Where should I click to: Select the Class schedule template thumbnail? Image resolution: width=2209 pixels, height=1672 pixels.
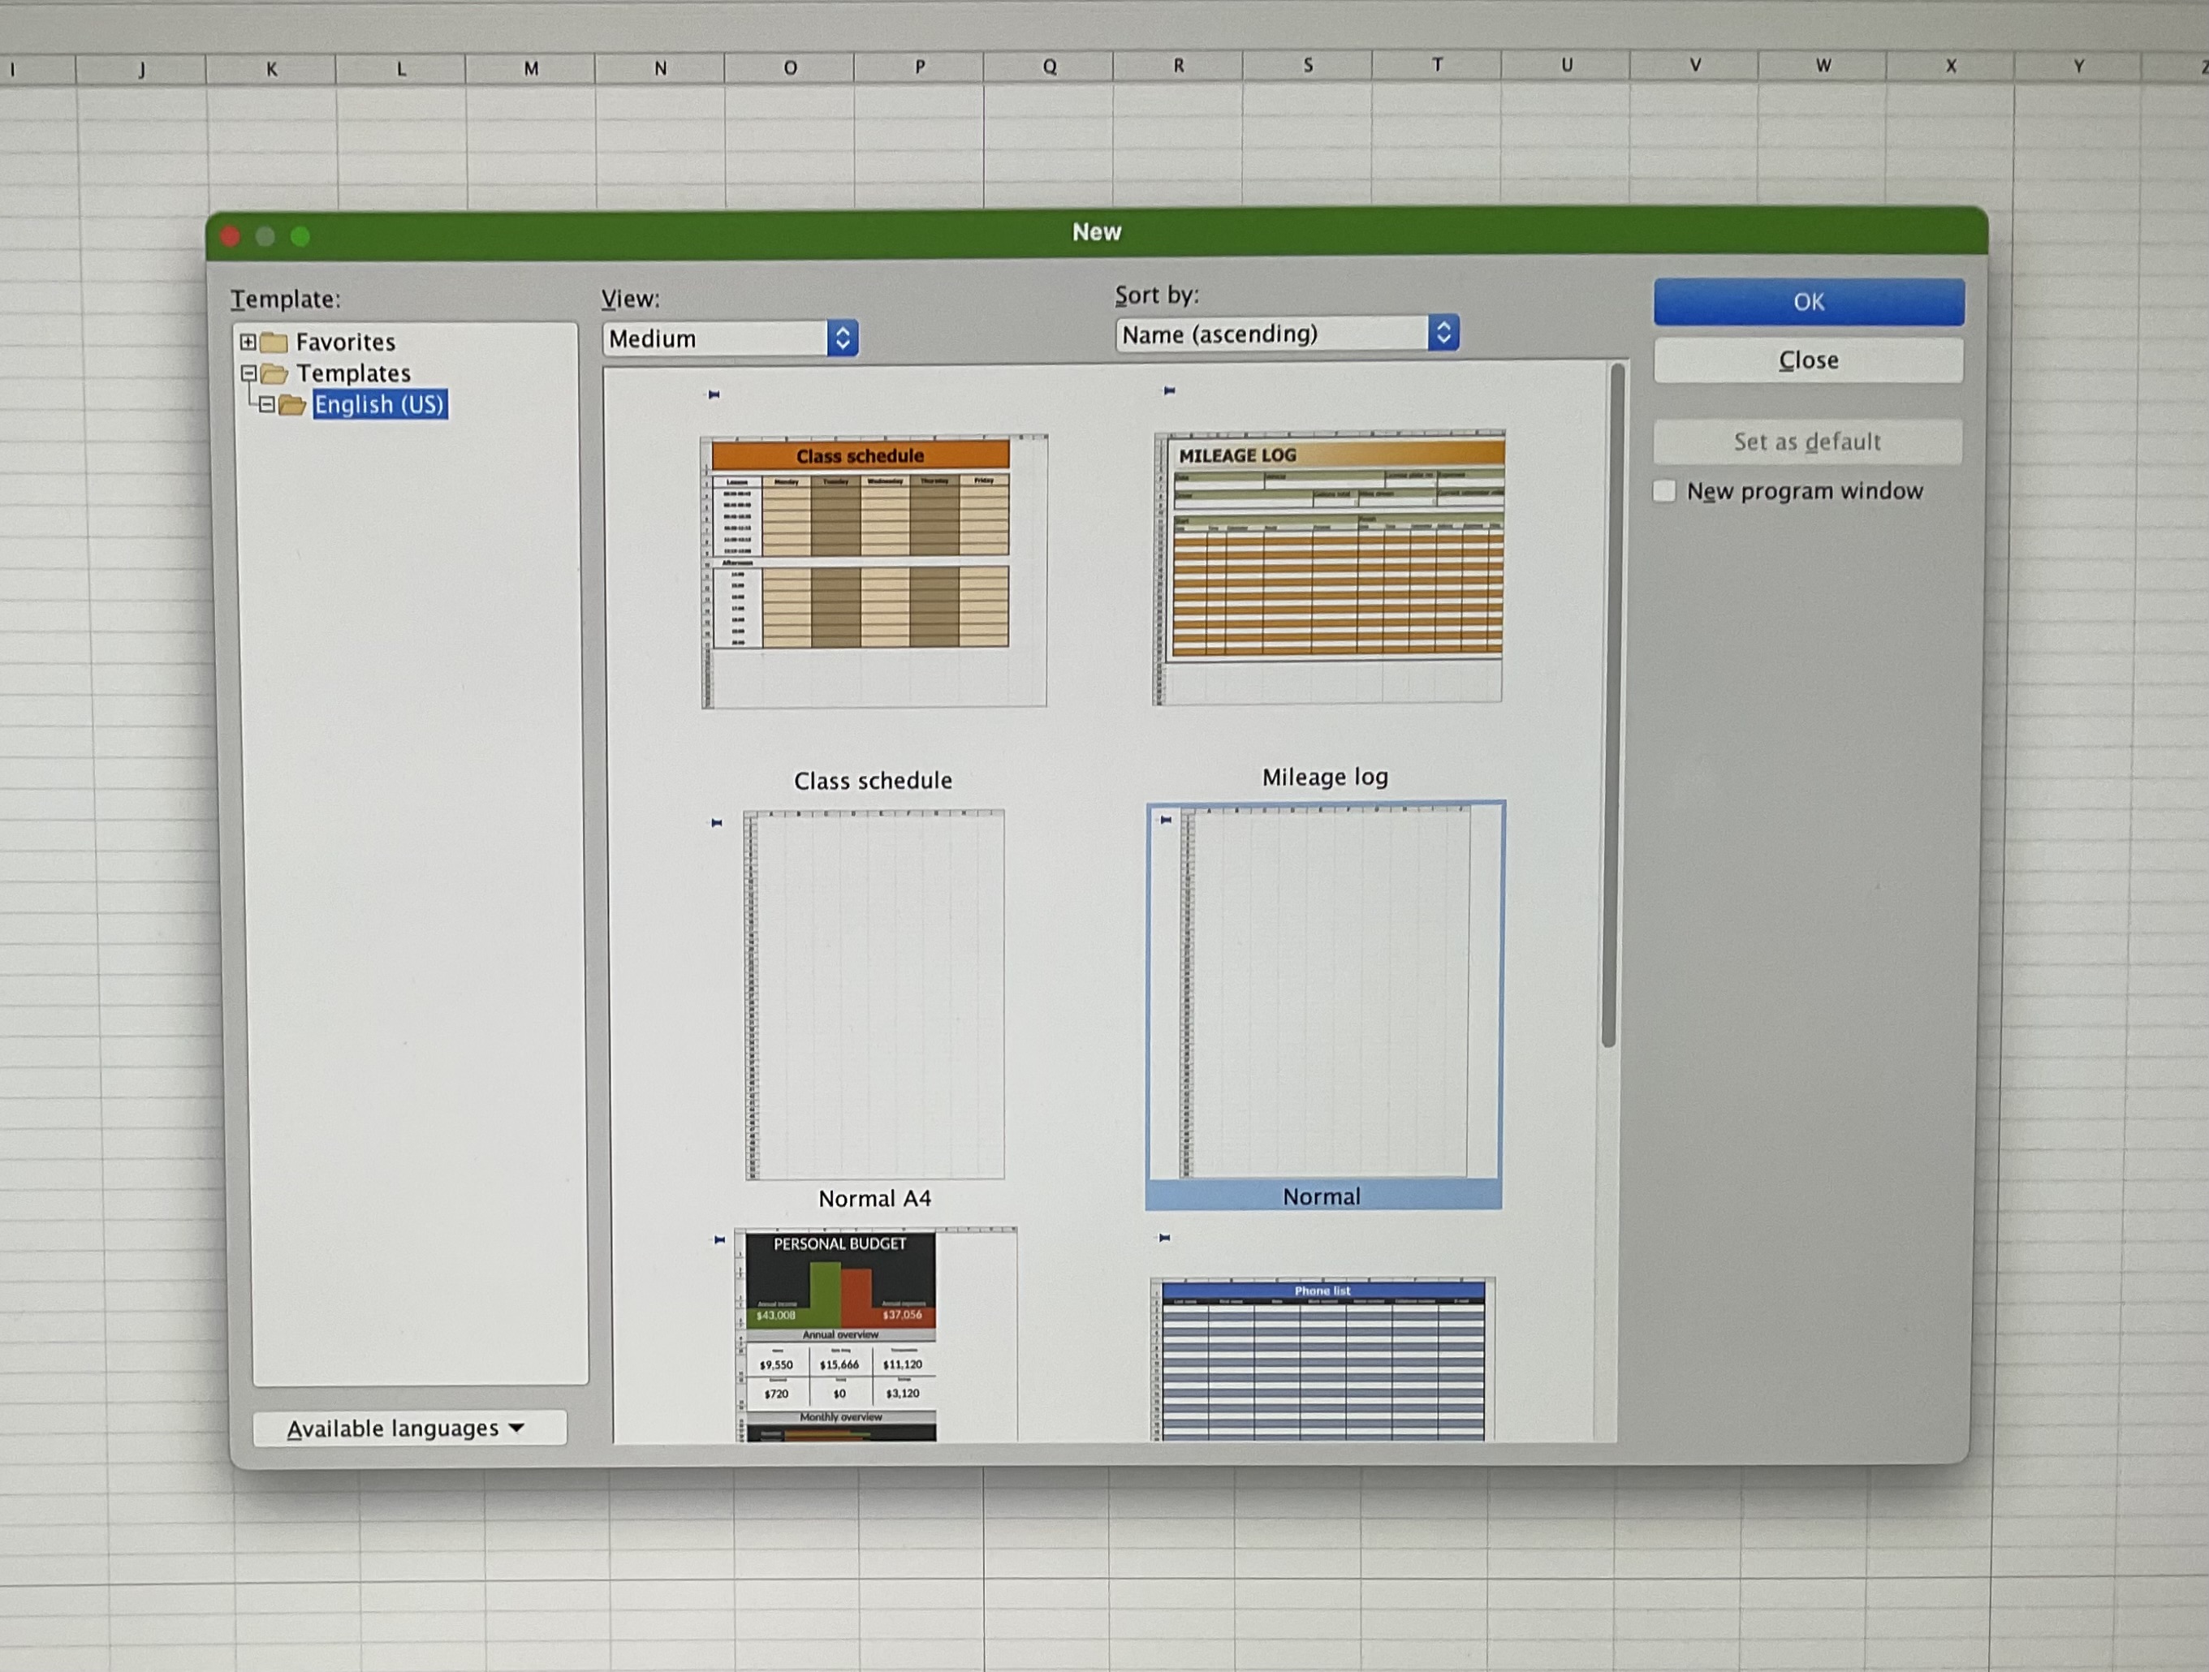[x=874, y=571]
